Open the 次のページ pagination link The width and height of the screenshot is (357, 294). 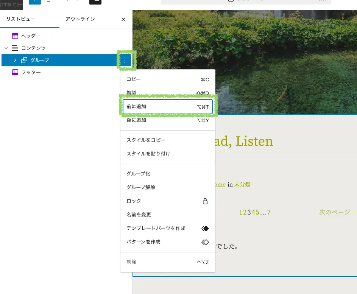[334, 212]
